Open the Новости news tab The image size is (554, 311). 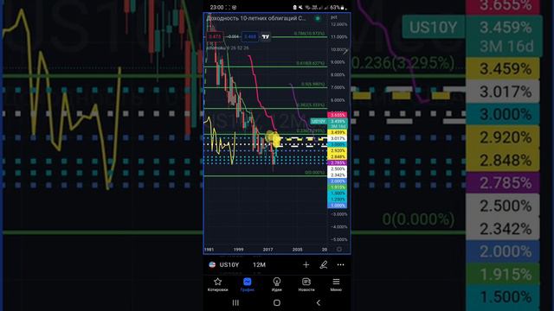point(306,284)
